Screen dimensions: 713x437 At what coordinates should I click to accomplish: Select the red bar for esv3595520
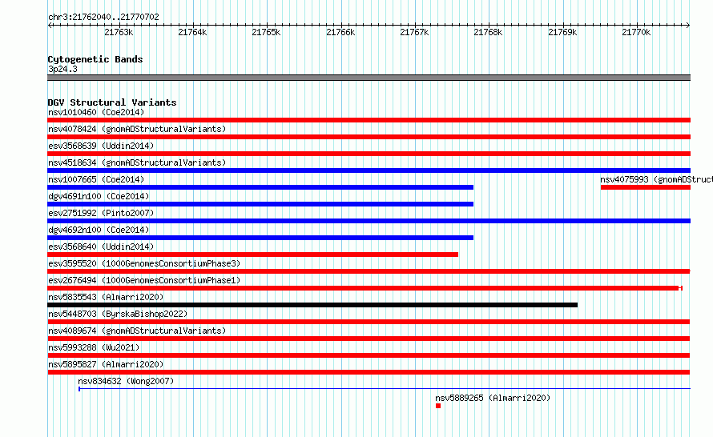click(x=369, y=271)
